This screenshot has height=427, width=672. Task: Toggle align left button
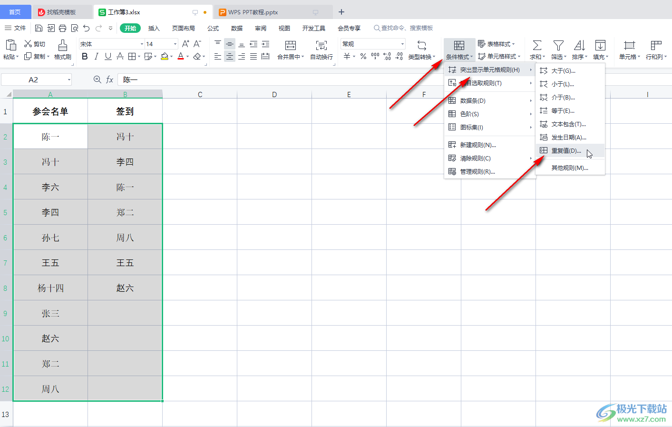(218, 57)
